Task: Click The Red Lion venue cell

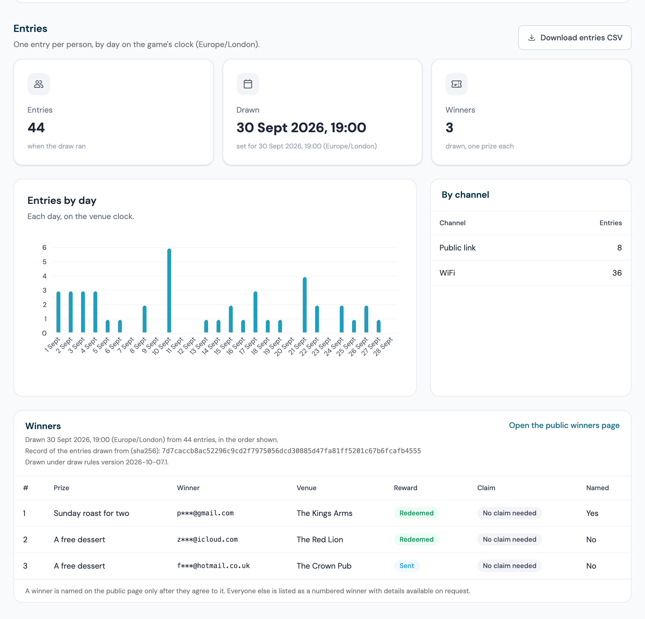Action: point(320,539)
